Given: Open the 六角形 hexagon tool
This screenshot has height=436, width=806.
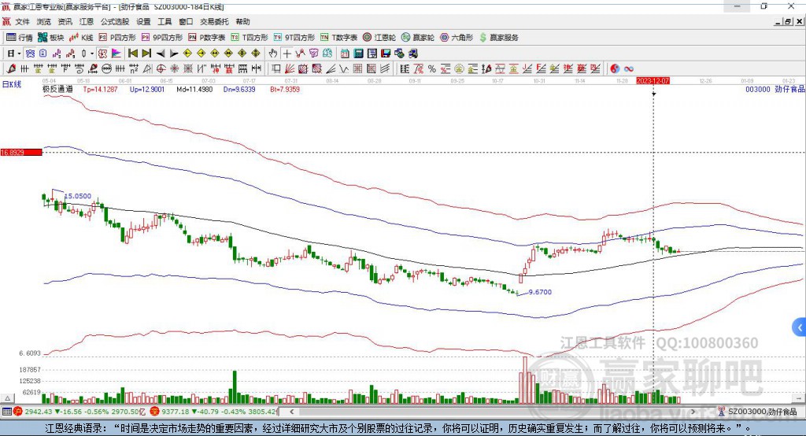Looking at the screenshot, I should (x=457, y=38).
